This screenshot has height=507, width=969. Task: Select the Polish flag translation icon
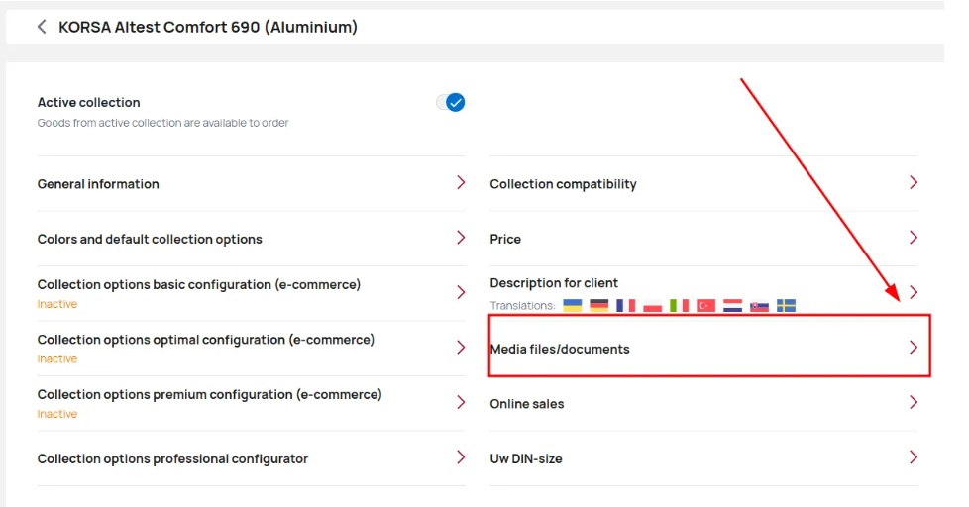(x=653, y=306)
